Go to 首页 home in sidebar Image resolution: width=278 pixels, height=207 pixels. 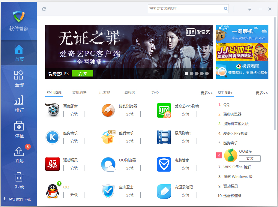(x=19, y=53)
